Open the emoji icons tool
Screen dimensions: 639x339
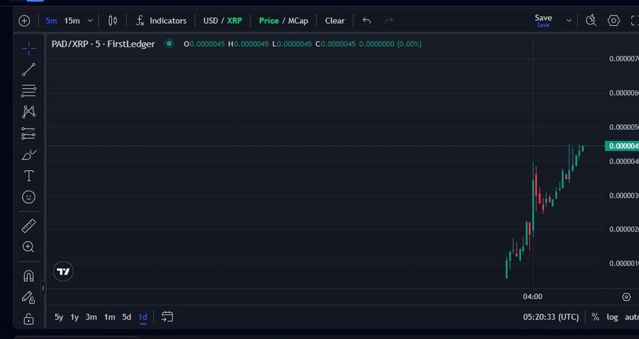(x=28, y=197)
